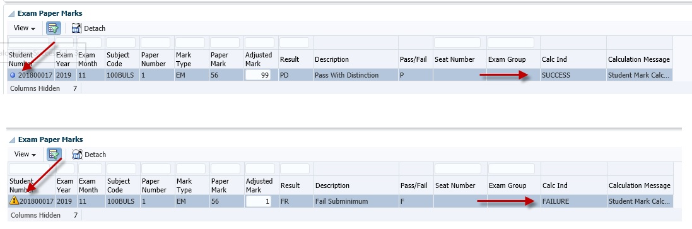Collapse lower Exam Paper Marks panel triangle
The image size is (692, 229).
tap(12, 140)
